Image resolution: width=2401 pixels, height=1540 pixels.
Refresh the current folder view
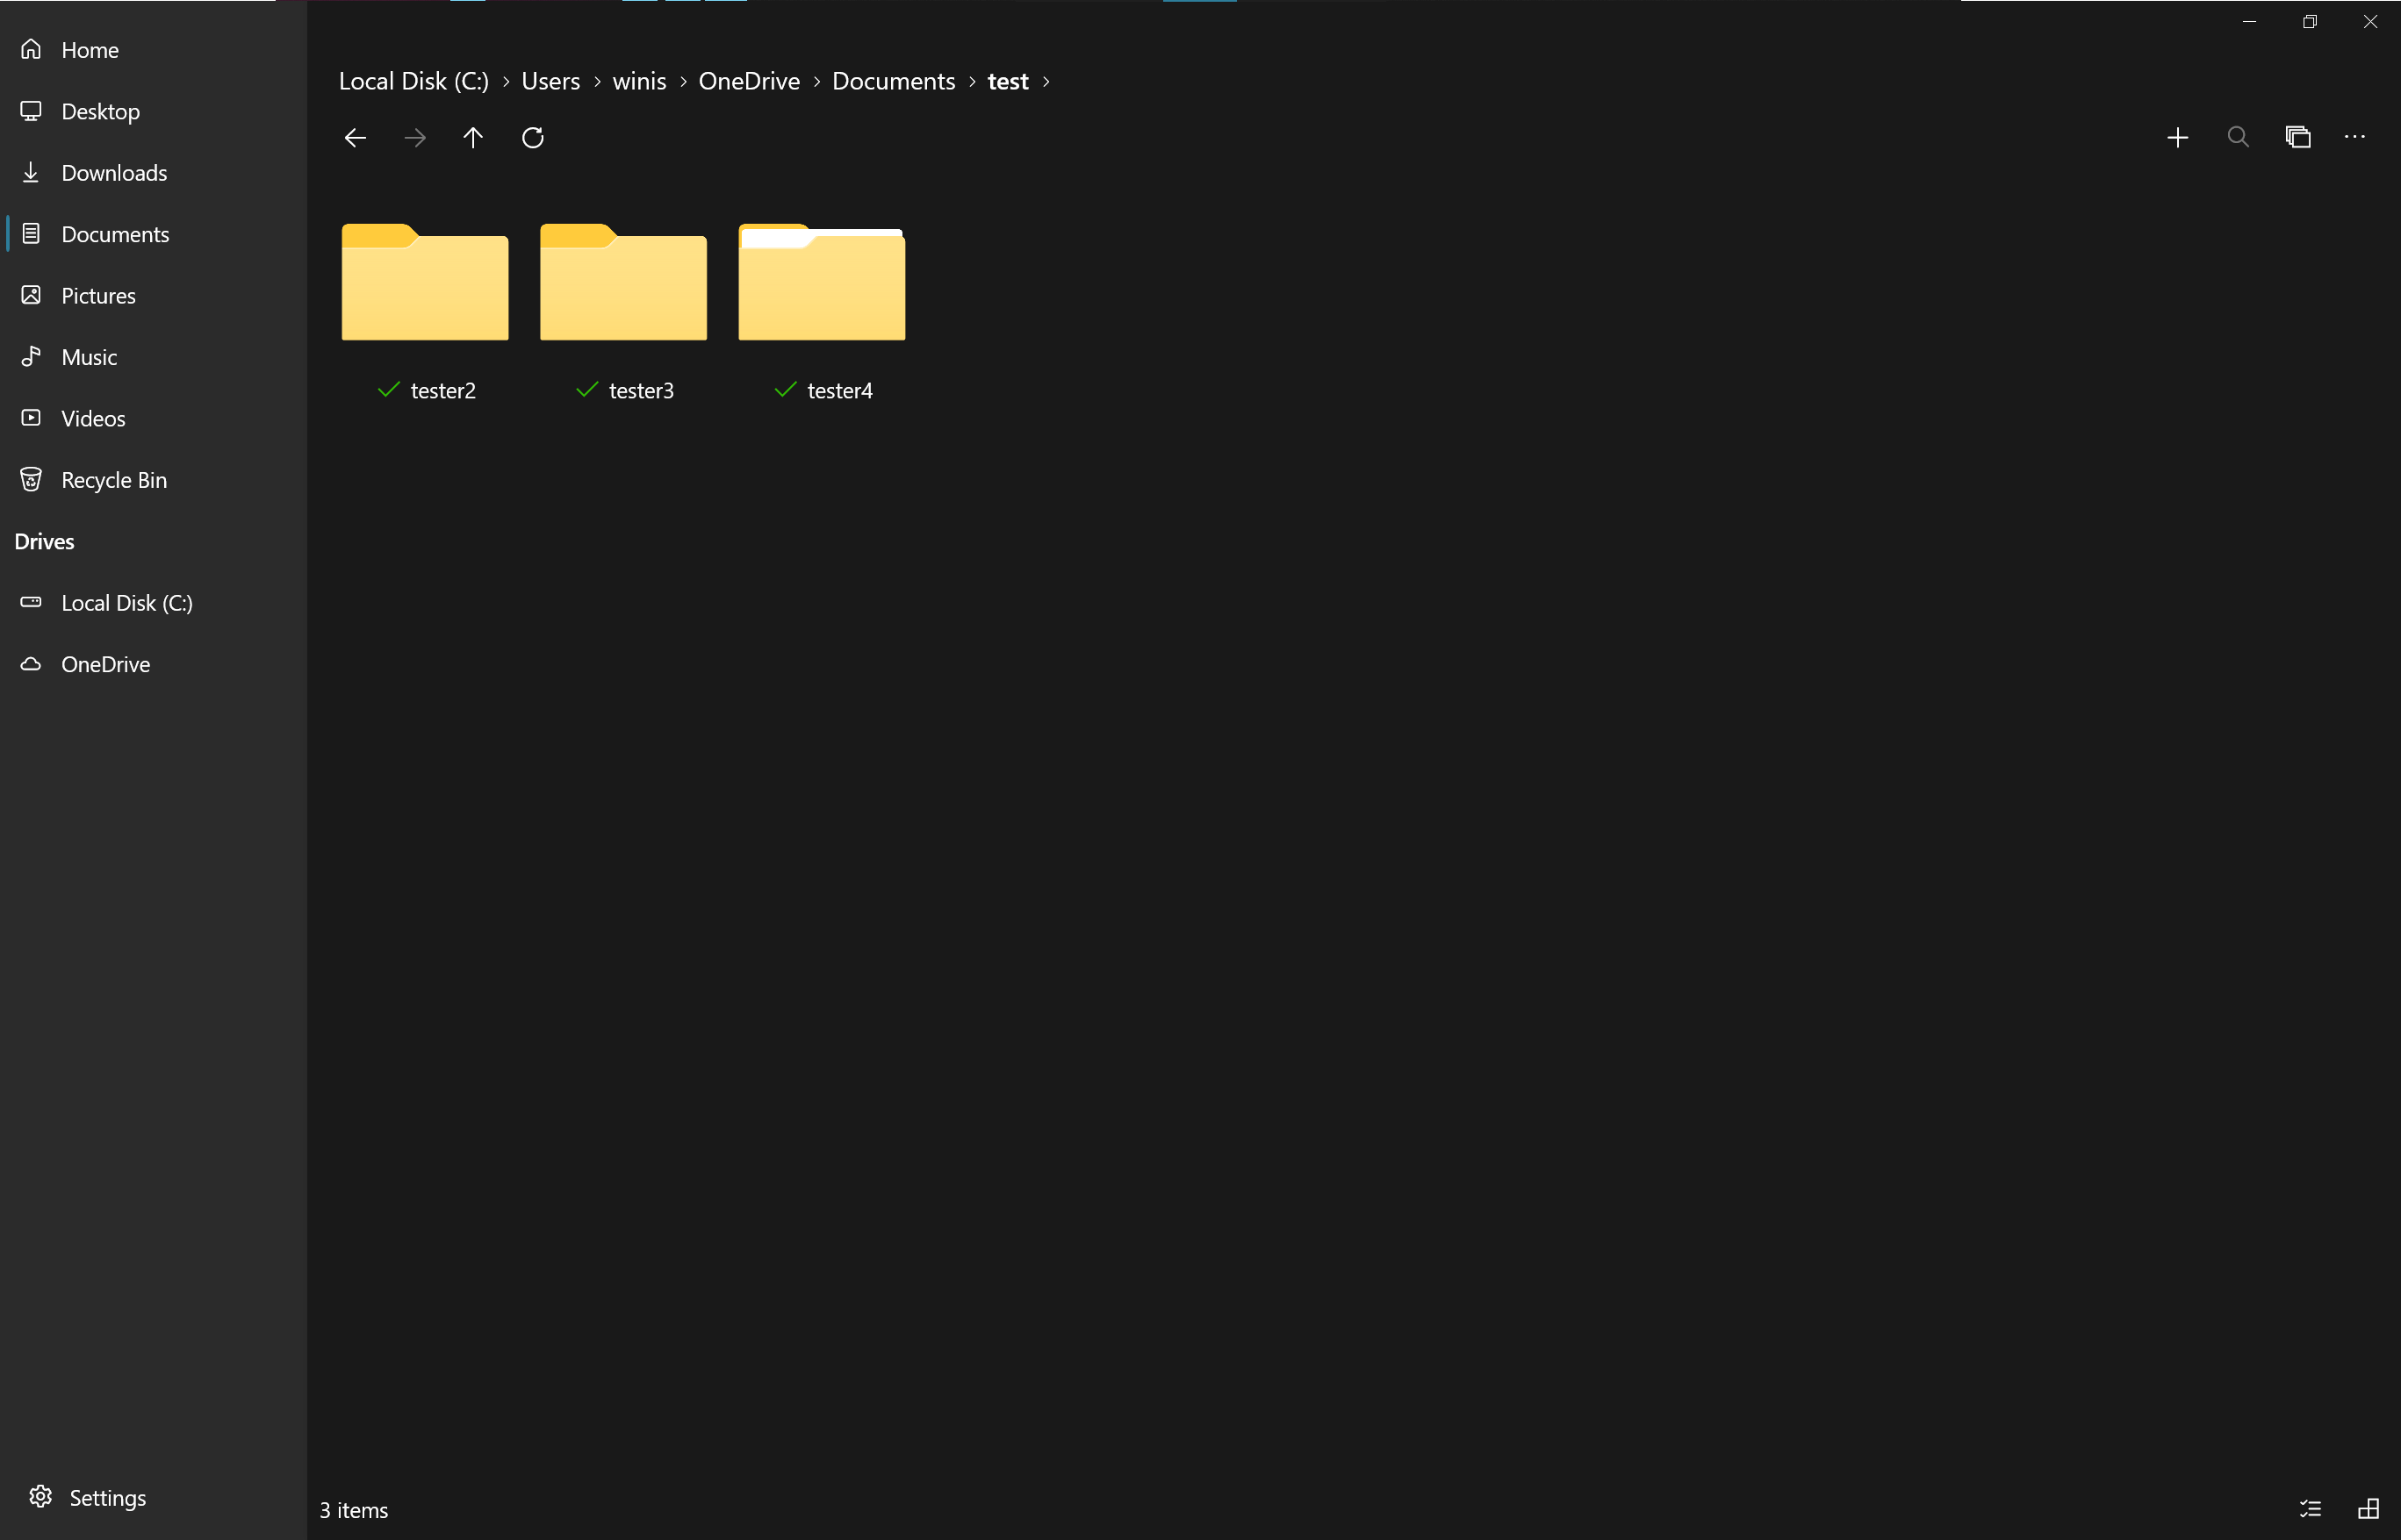tap(533, 138)
